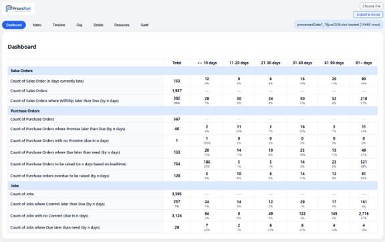The width and height of the screenshot is (385, 242).
Task: Click the 257 Jobs Commit later total
Action: [x=176, y=202]
